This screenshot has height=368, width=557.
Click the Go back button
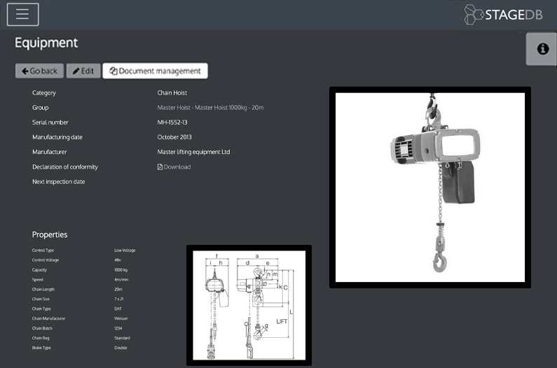(40, 71)
